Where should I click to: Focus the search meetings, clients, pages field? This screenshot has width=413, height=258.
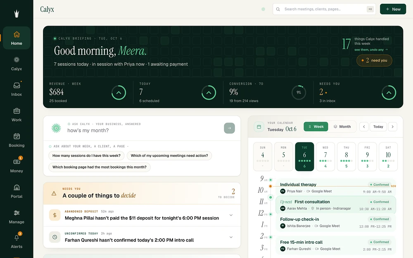[x=324, y=9]
